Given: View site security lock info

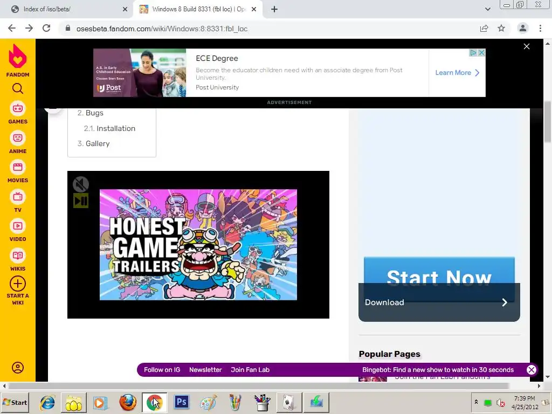Looking at the screenshot, I should point(68,28).
